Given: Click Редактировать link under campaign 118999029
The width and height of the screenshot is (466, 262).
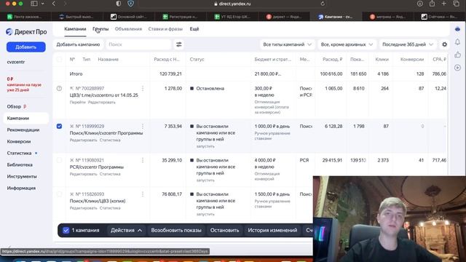Looking at the screenshot, I should coord(84,140).
